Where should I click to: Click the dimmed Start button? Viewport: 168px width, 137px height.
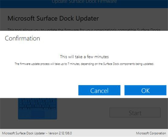click(135, 113)
